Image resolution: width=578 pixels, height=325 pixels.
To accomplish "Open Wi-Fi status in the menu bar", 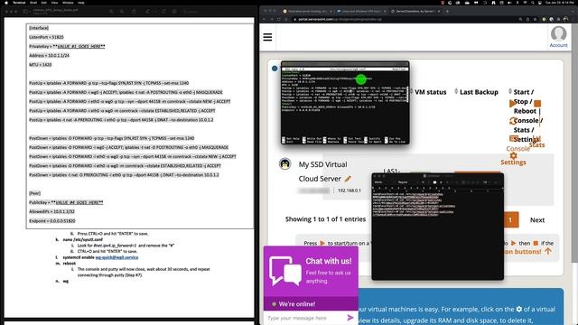I will point(525,3).
